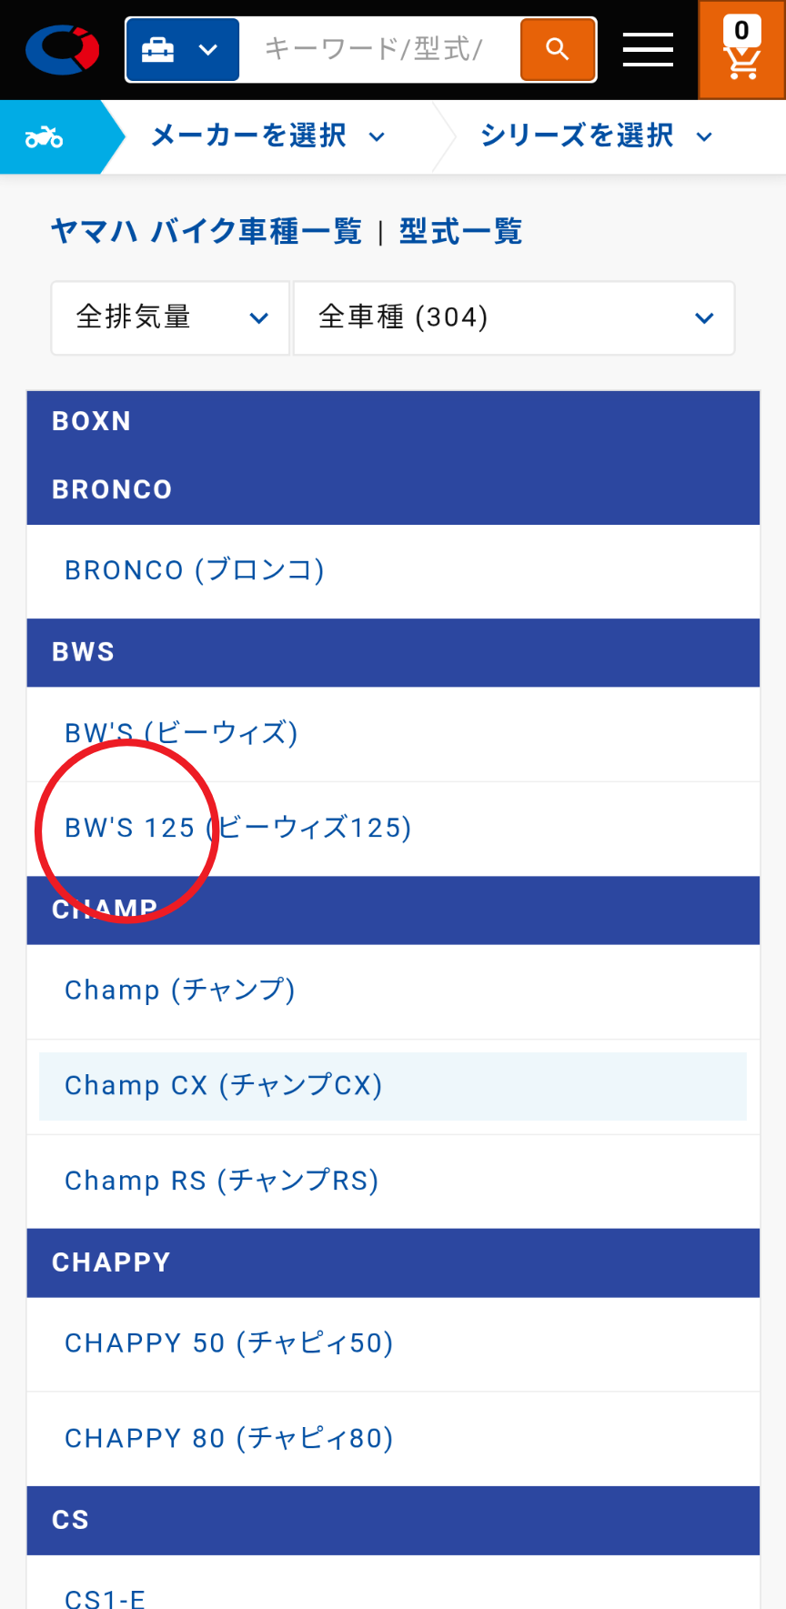Open the shopping cart
The image size is (786, 1609).
click(x=741, y=49)
